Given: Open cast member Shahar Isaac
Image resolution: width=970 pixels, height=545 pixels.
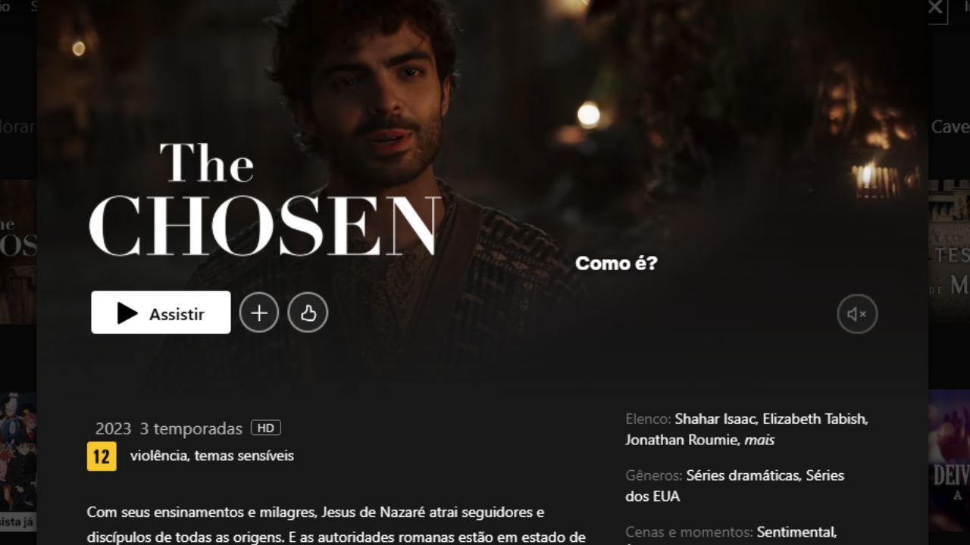Looking at the screenshot, I should (x=717, y=419).
